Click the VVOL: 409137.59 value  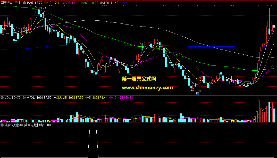coord(39,97)
